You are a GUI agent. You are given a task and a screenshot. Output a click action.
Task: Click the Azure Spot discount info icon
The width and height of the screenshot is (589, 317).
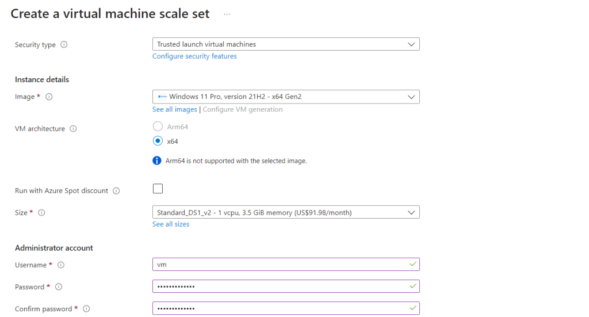[x=116, y=191]
